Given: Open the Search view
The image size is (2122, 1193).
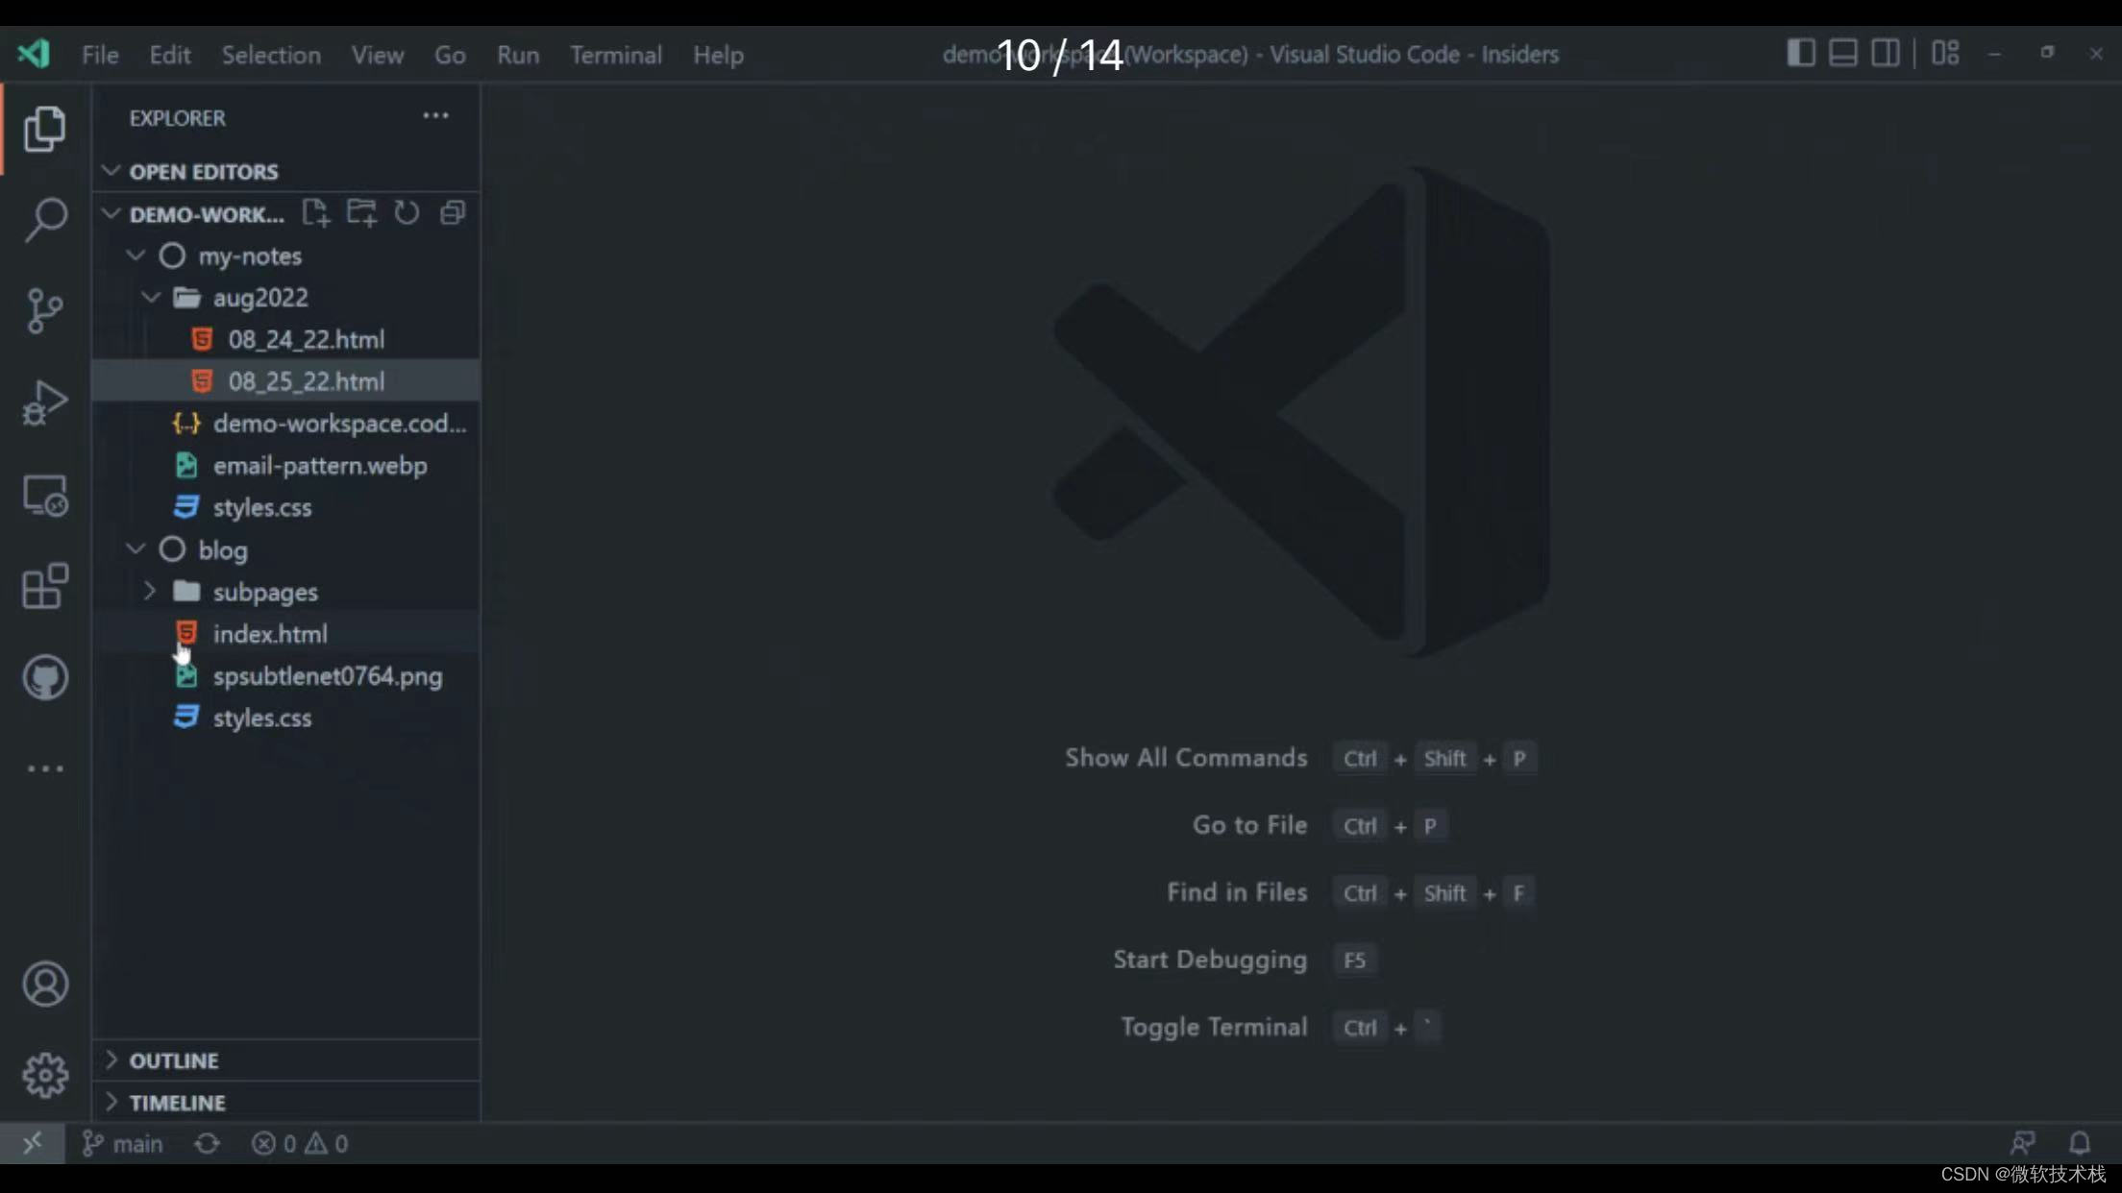Looking at the screenshot, I should 45,219.
